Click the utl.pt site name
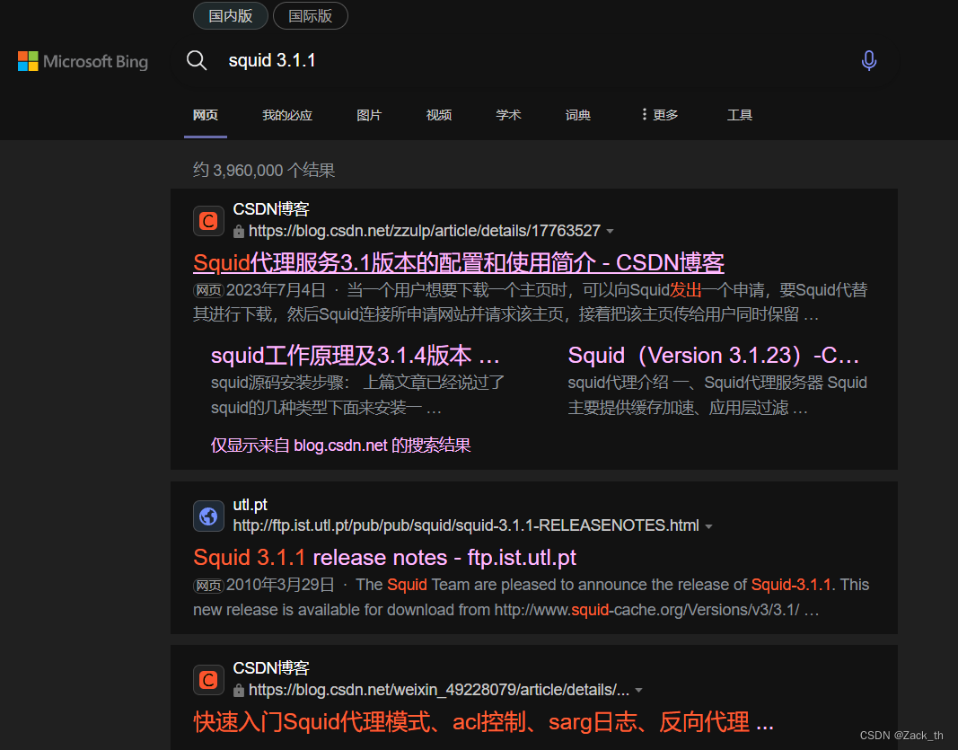 250,505
